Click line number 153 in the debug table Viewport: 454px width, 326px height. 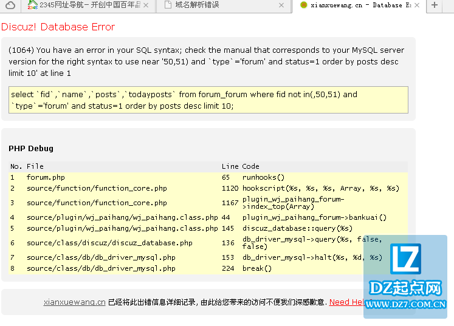228,257
